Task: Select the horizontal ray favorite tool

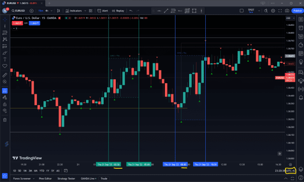Action: pos(180,11)
